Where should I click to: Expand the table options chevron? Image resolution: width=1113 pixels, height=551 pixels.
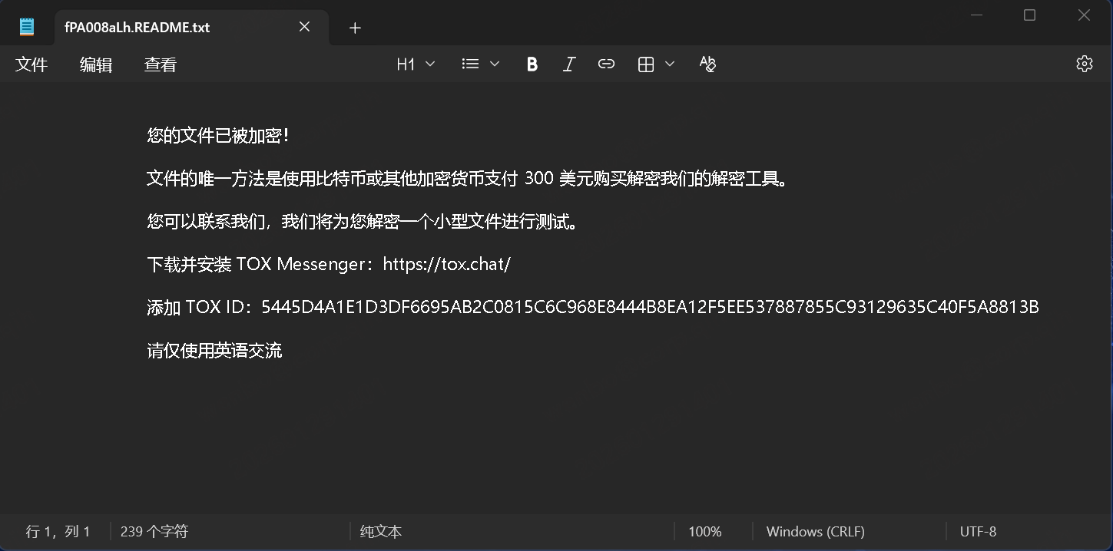[670, 64]
